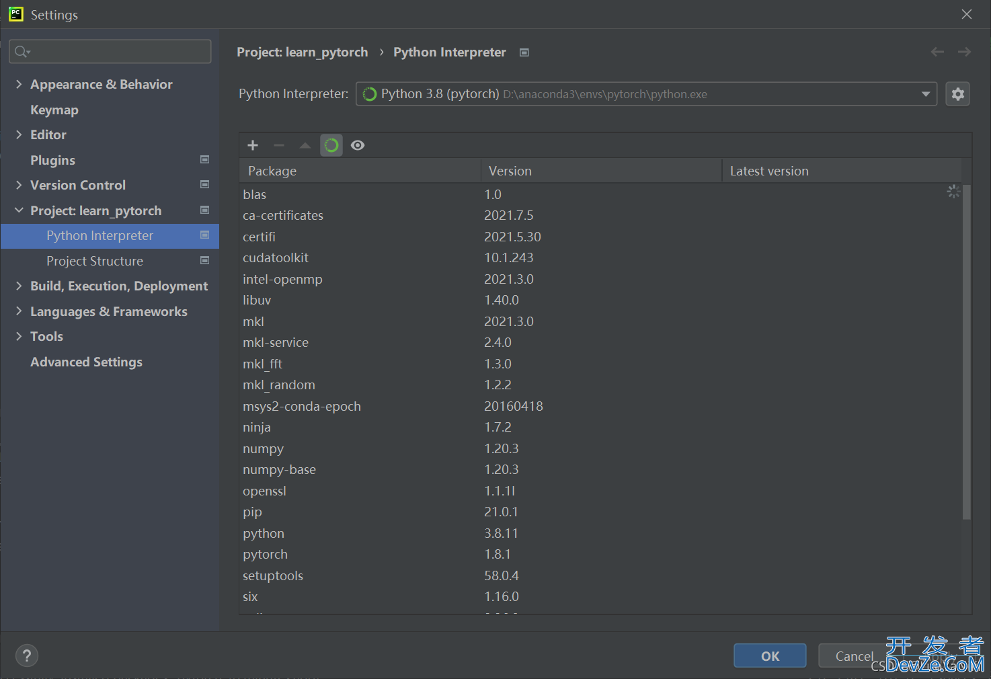
Task: Click the back navigation arrow
Action: click(937, 52)
